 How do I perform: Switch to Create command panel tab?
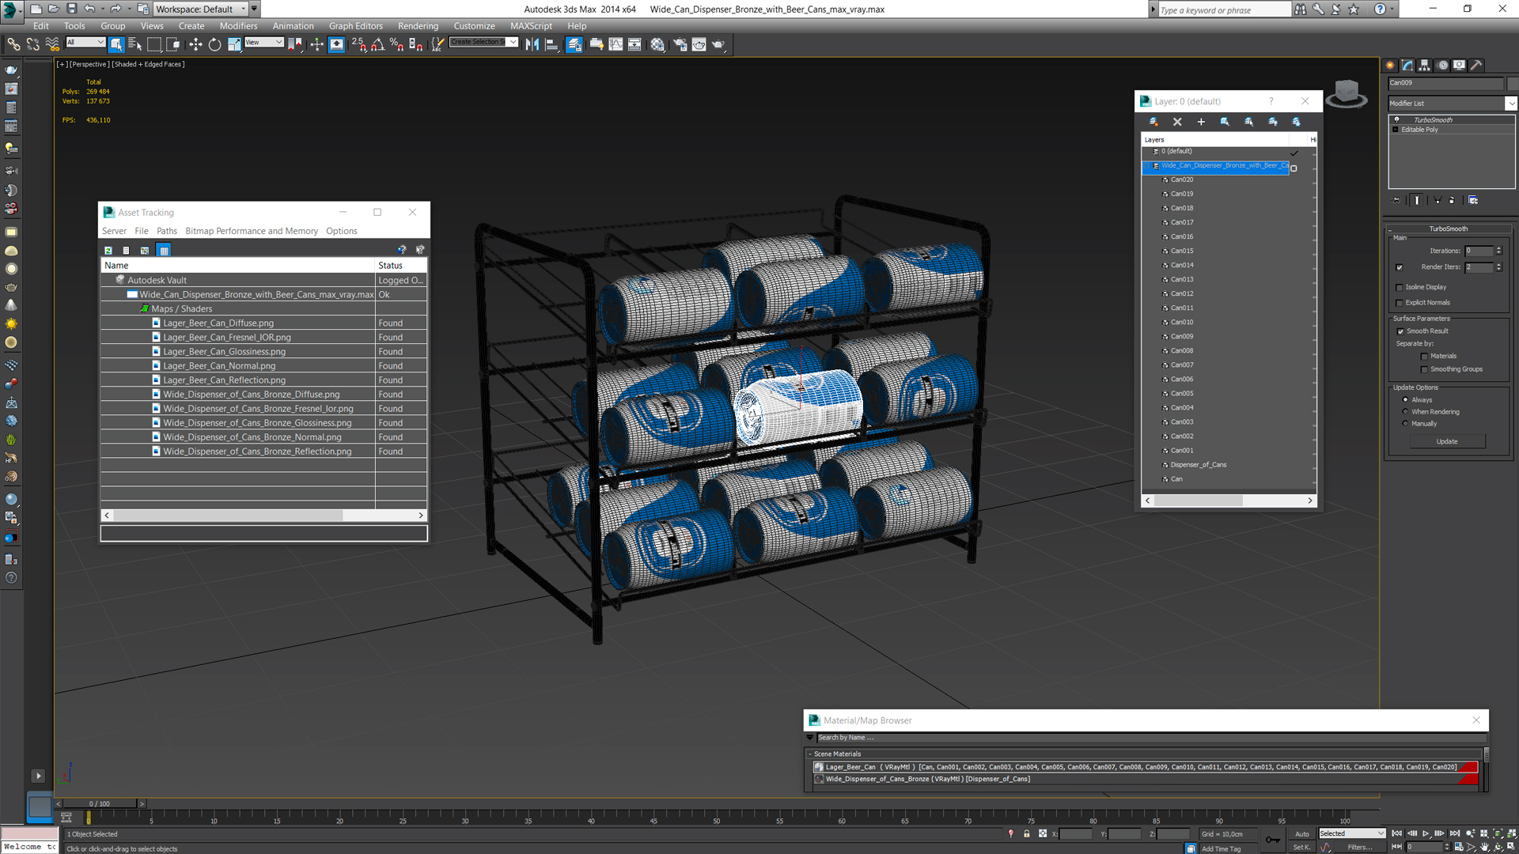click(1390, 66)
